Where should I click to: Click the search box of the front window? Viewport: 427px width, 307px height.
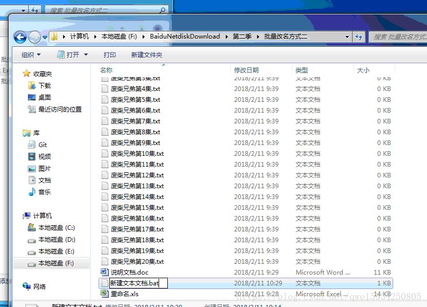[398, 37]
